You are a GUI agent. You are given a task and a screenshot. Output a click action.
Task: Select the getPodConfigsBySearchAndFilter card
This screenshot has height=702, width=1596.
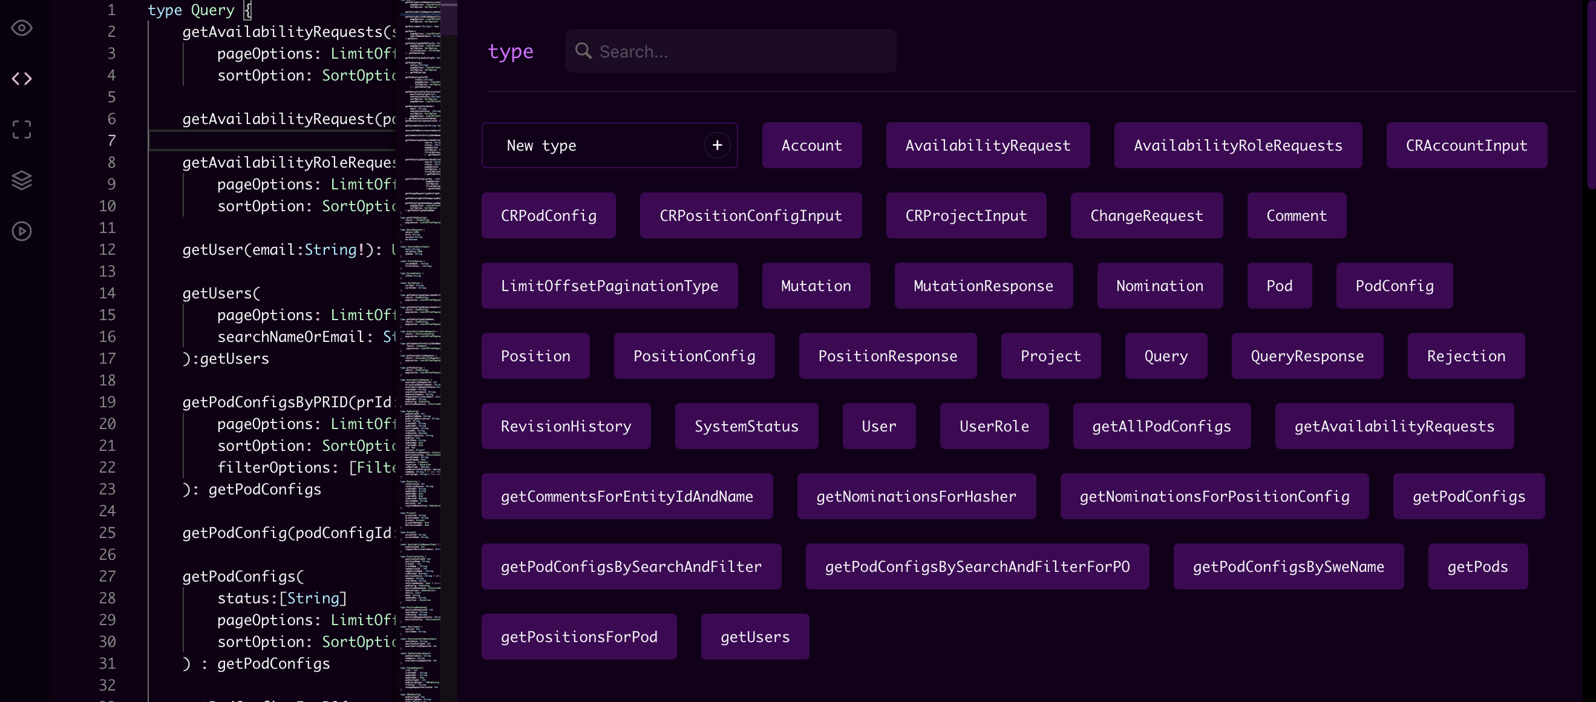pos(632,566)
